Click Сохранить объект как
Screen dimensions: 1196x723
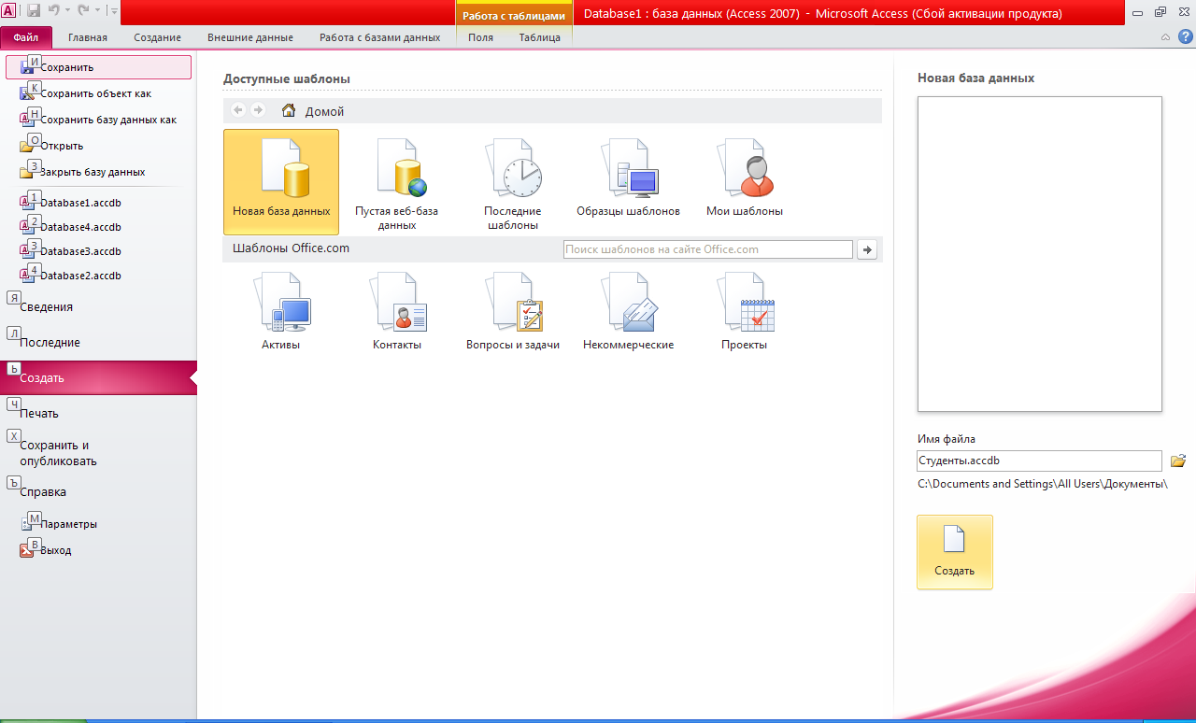pyautogui.click(x=98, y=93)
